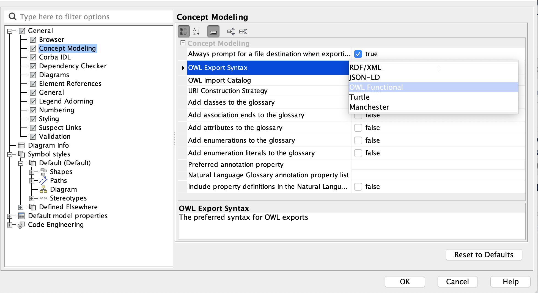This screenshot has height=293, width=538.
Task: Click the Code Engineering tree icon
Action: pyautogui.click(x=21, y=225)
